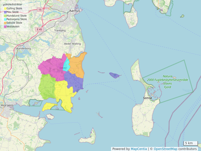Click the purple Hou Skole legend swatch
Image resolution: width=201 pixels, height=151 pixels.
5,12
